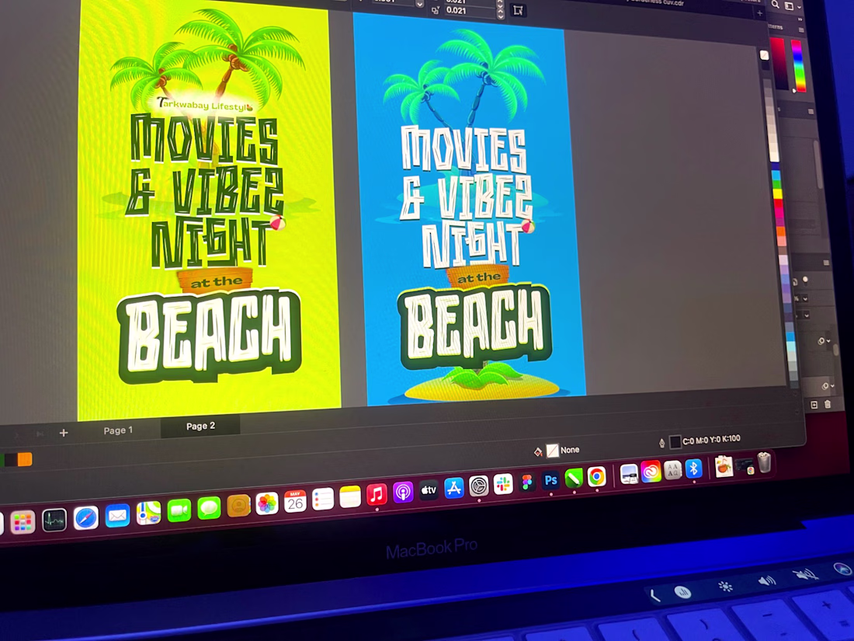854x641 pixels.
Task: Click the trash delete icon in docker
Action: pyautogui.click(x=828, y=404)
